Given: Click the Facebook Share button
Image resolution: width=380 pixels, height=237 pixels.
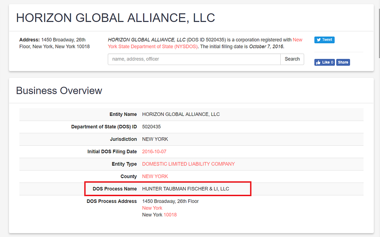Looking at the screenshot, I should [343, 62].
